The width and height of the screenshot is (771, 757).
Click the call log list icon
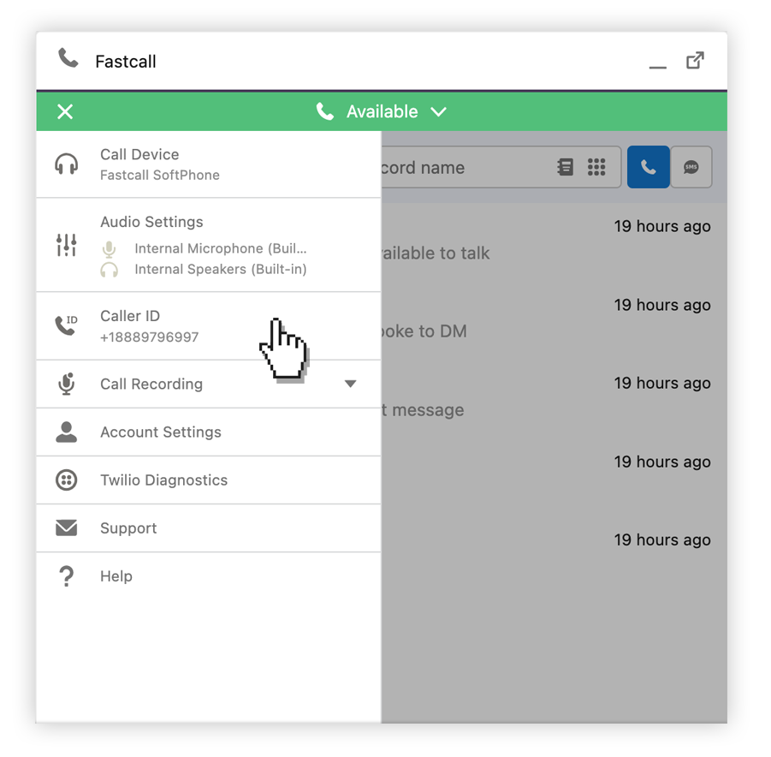click(565, 167)
